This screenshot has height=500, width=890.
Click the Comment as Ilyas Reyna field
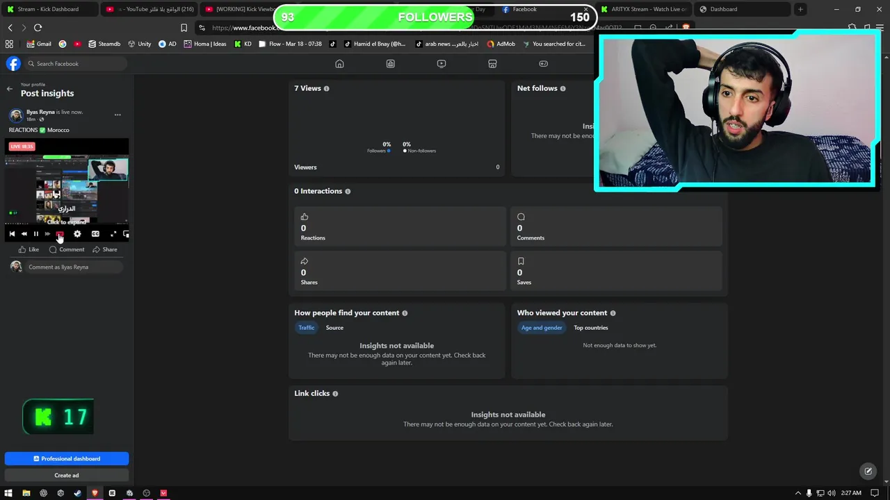(x=75, y=267)
